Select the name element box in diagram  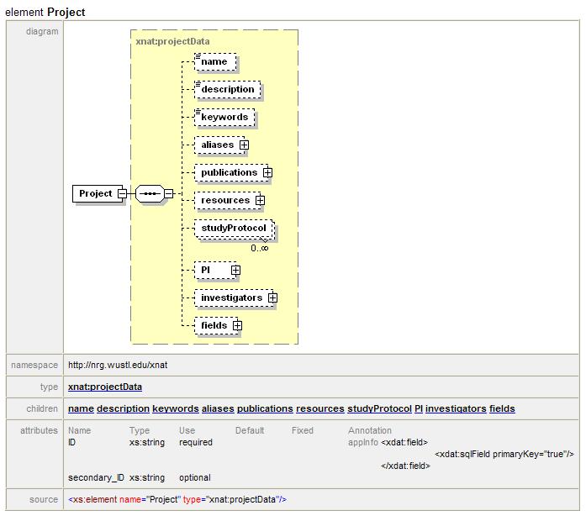tap(214, 62)
